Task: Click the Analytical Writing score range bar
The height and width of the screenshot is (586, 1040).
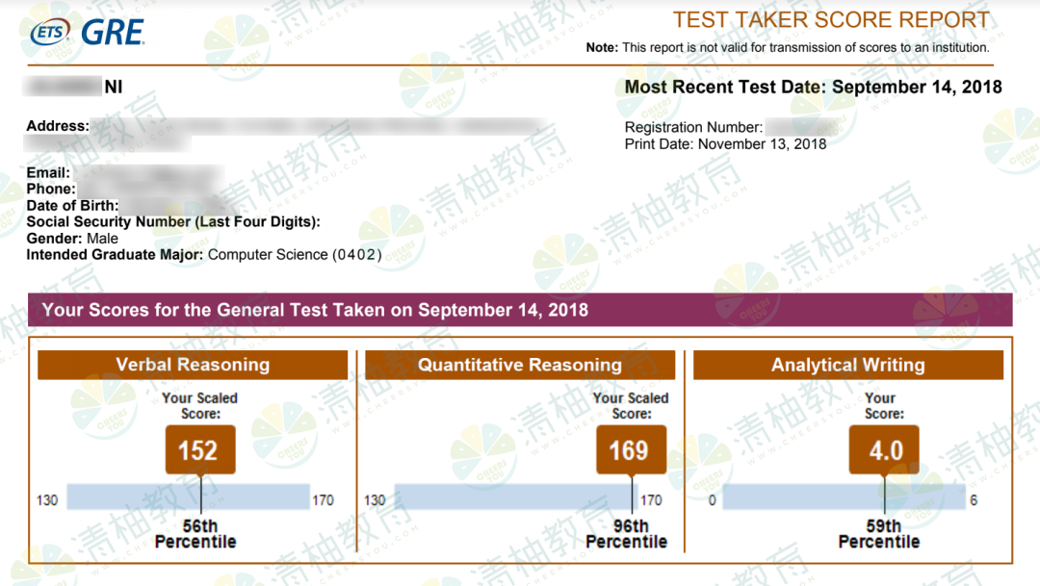Action: click(x=844, y=497)
